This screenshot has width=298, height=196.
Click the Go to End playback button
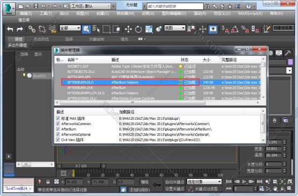point(260,182)
